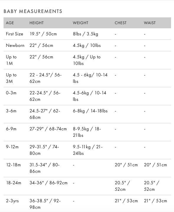Click the WAIST column header
This screenshot has width=174, height=212.
point(150,23)
